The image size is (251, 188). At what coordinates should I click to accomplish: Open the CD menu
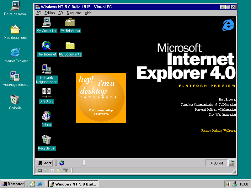[61, 13]
